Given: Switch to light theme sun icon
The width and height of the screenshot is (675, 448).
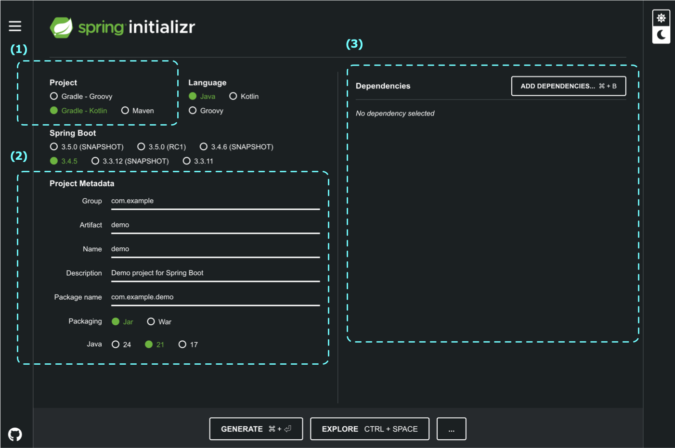Looking at the screenshot, I should [661, 18].
